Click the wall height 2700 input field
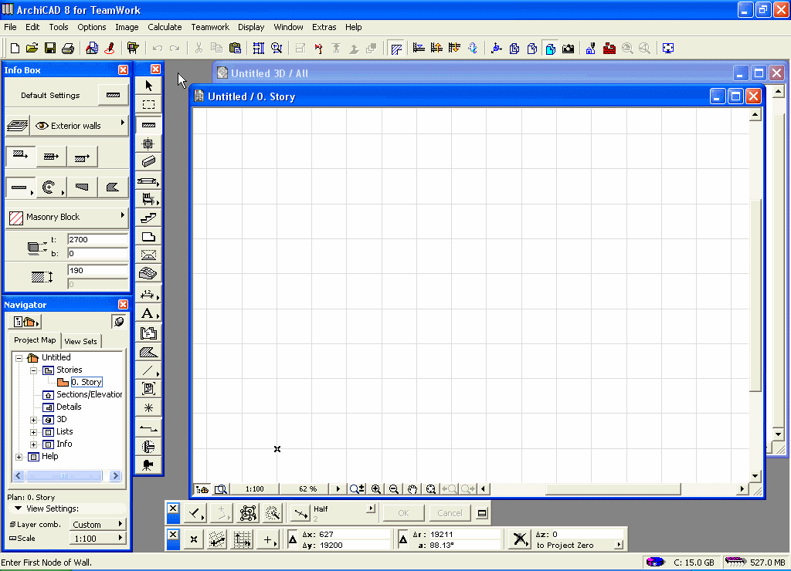The image size is (791, 571). (x=97, y=240)
